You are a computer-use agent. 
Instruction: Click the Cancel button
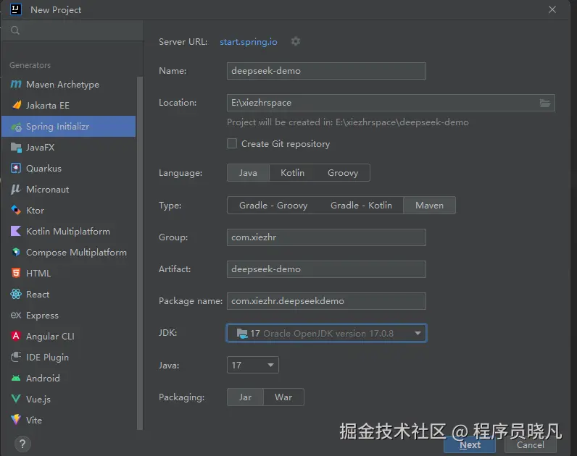[531, 444]
